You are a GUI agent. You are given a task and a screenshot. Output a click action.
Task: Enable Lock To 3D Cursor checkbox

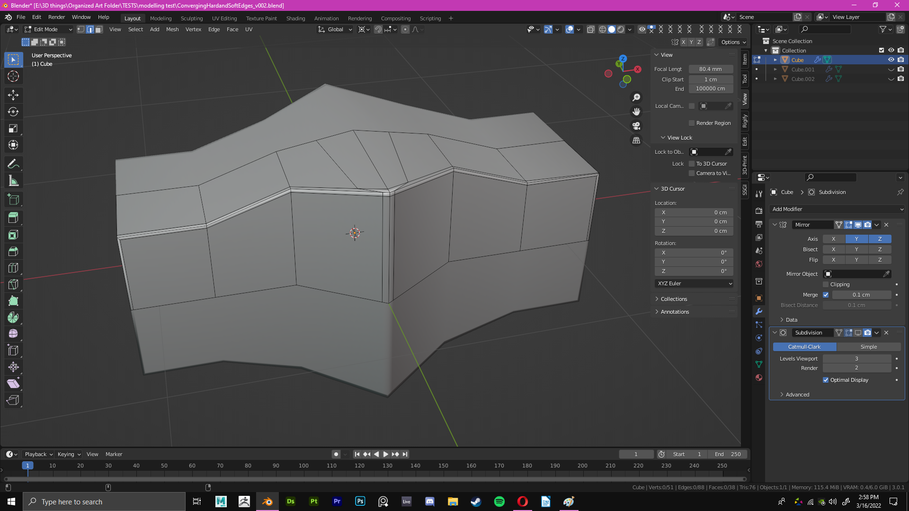(692, 164)
